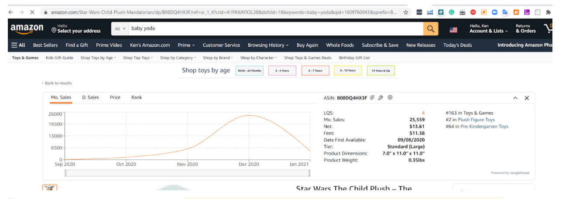Image resolution: width=562 pixels, height=199 pixels.
Task: Expand Shop by Category dropdown
Action: pos(178,58)
